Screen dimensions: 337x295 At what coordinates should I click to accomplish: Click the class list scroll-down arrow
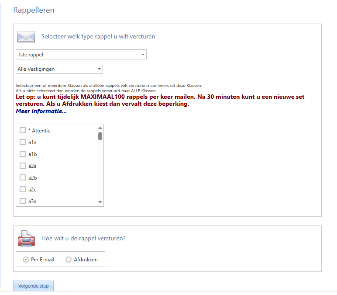[100, 202]
